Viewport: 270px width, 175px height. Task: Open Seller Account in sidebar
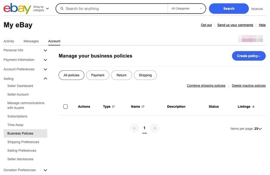click(x=18, y=95)
